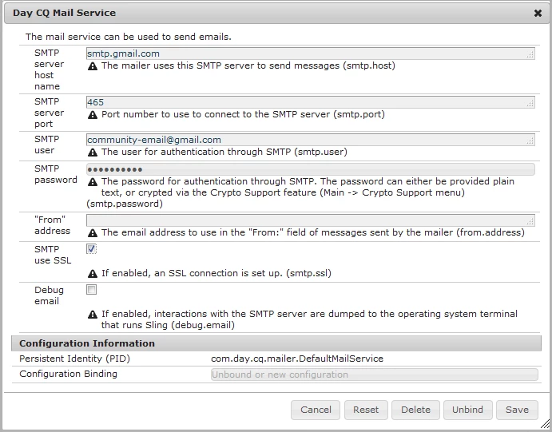The image size is (552, 432).
Task: Click the SMTP server port label
Action: pos(50,113)
